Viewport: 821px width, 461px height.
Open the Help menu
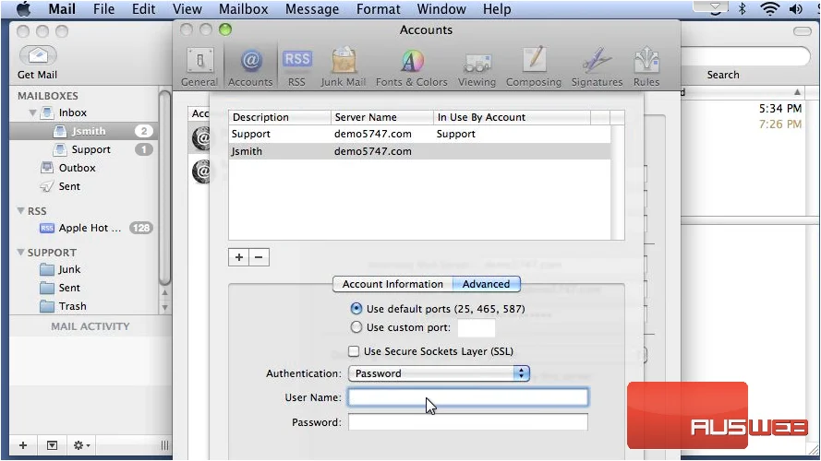(x=497, y=9)
